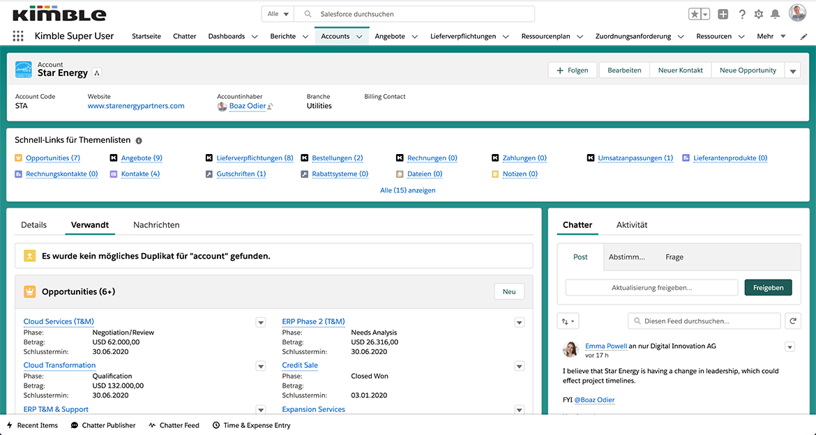Open the Favorites list dropdown arrow
This screenshot has width=816, height=435.
tap(706, 14)
